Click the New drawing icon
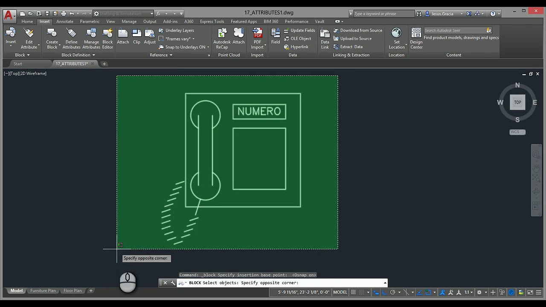 23,14
